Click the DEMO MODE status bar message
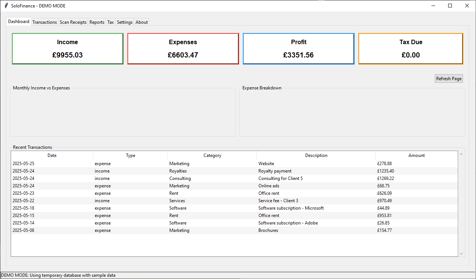 tap(58, 275)
